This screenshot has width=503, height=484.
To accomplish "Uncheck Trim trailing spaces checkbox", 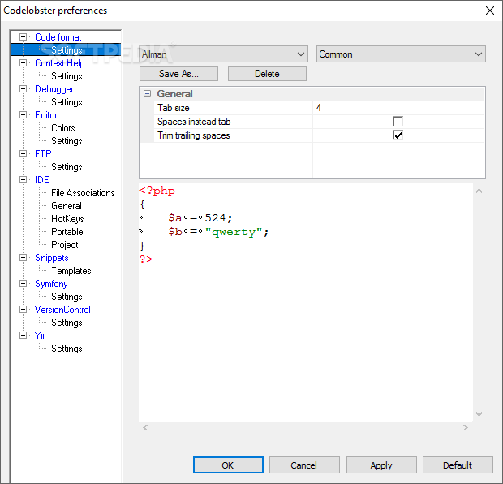I will point(398,135).
